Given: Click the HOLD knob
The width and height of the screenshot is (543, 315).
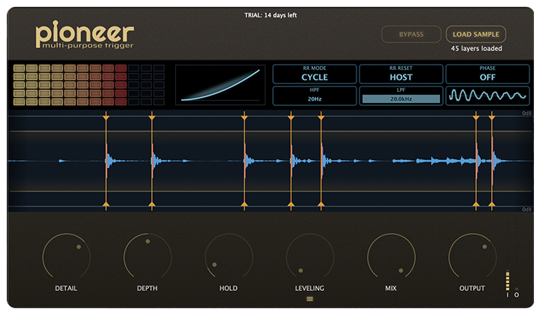Looking at the screenshot, I should coord(229,257).
